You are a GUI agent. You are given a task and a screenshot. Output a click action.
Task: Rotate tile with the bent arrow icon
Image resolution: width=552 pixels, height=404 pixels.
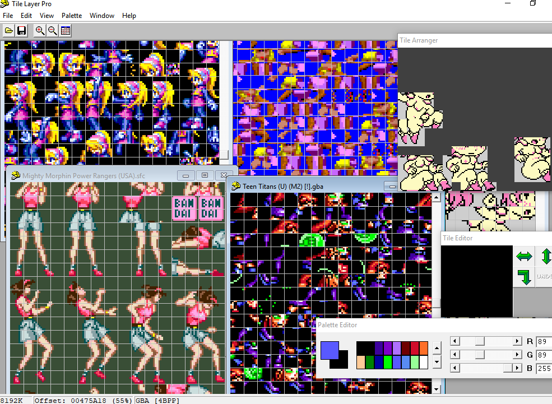point(524,277)
